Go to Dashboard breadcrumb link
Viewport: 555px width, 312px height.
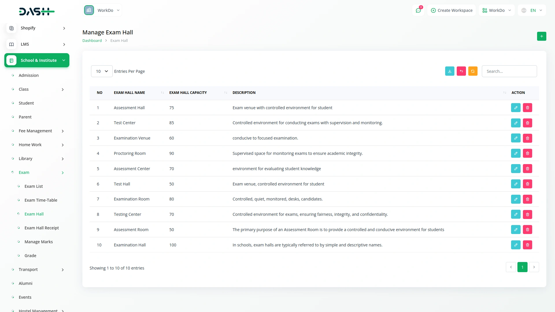pyautogui.click(x=92, y=41)
